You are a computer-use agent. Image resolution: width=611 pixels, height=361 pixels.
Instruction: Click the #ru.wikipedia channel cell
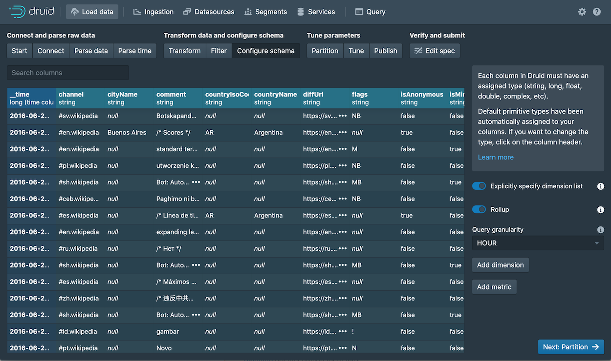click(81, 249)
